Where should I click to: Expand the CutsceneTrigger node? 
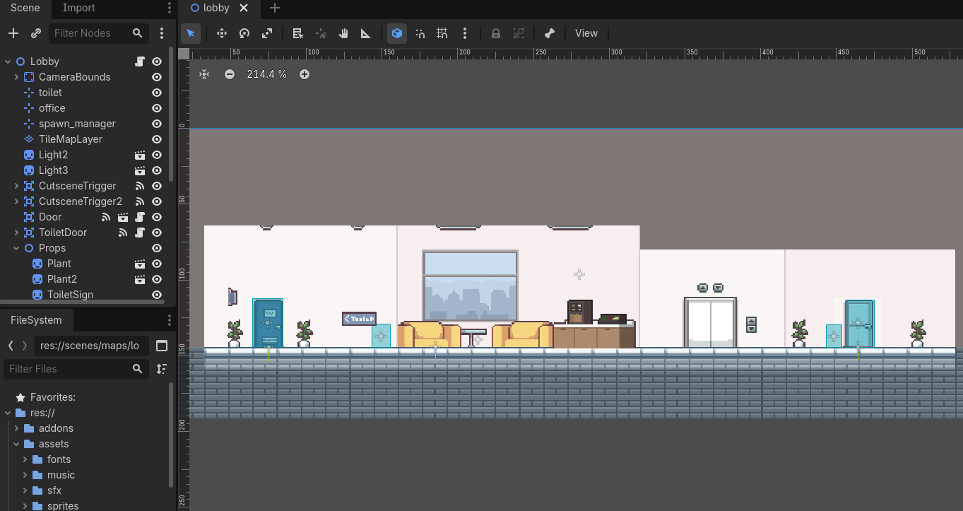click(16, 186)
